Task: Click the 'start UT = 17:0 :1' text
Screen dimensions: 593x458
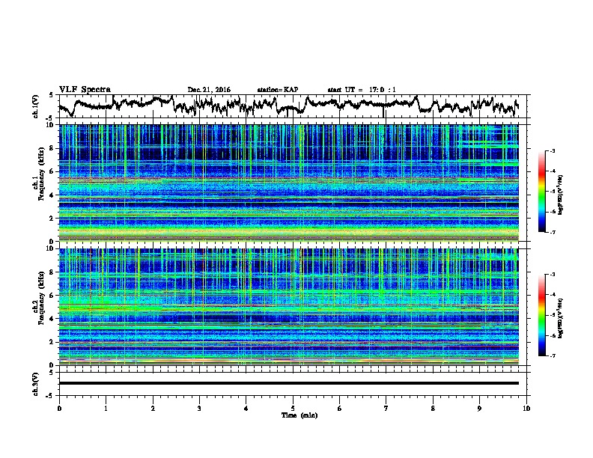Action: coord(362,90)
